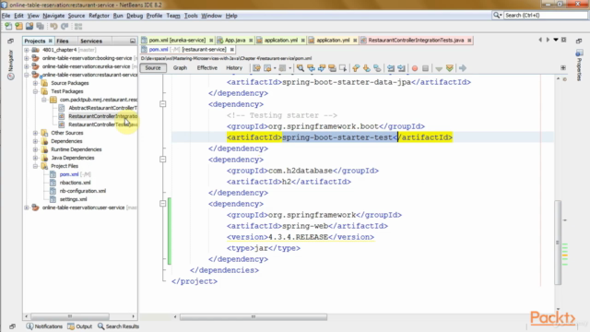Collapse the h2database dependency fold
The height and width of the screenshot is (332, 590).
pyautogui.click(x=163, y=160)
